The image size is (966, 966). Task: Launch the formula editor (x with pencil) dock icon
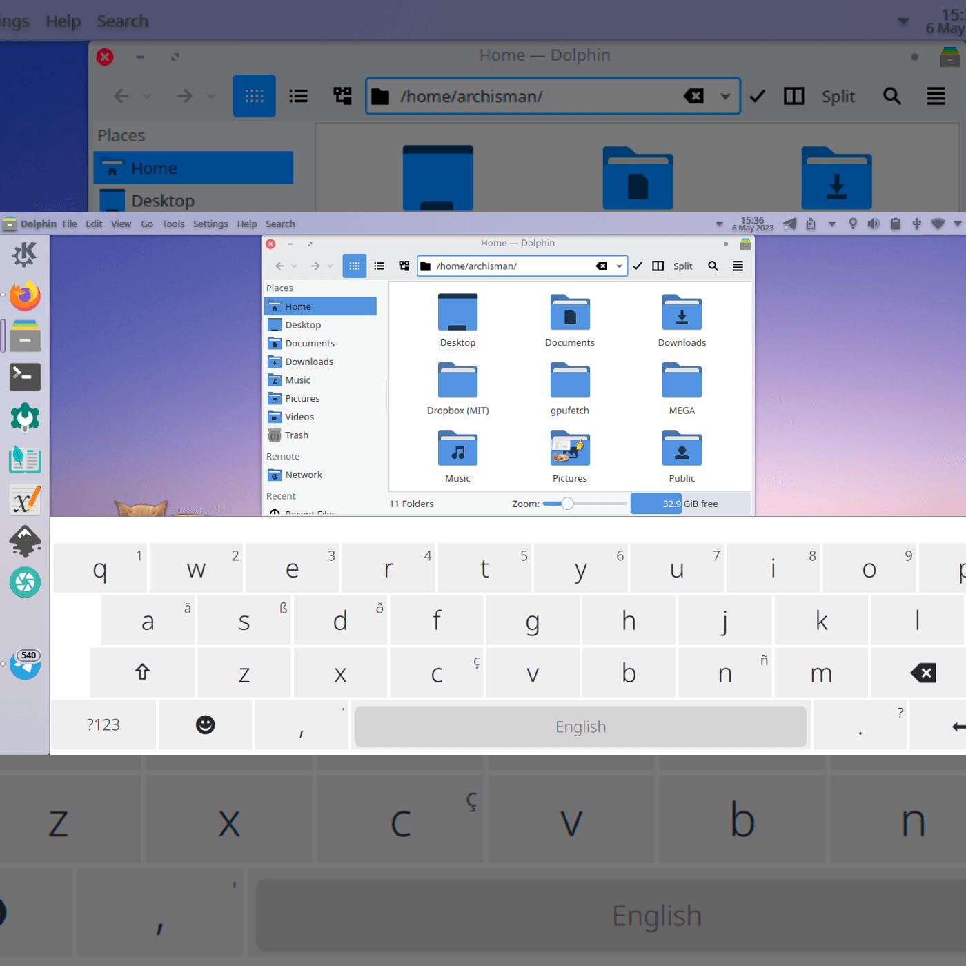[25, 500]
